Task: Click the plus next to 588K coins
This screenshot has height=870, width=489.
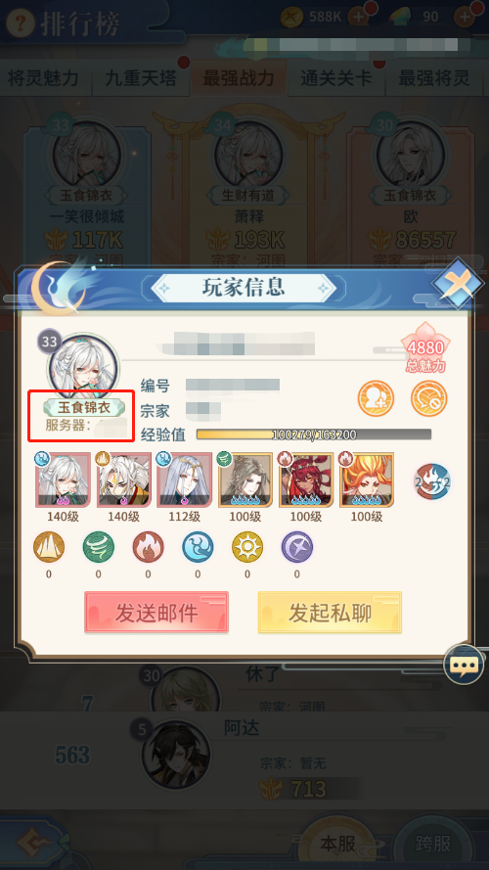Action: [360, 17]
